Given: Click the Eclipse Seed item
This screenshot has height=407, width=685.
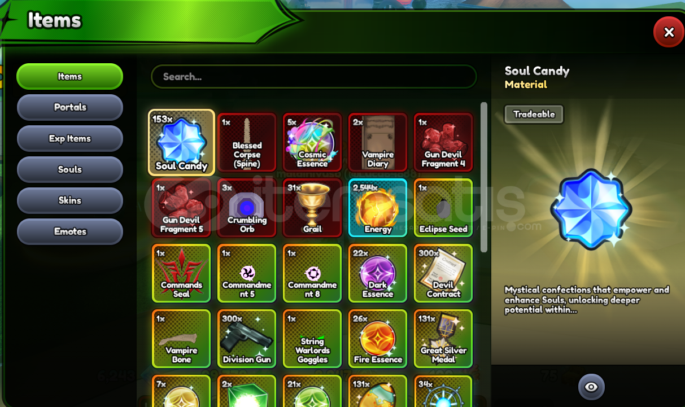Looking at the screenshot, I should point(443,208).
